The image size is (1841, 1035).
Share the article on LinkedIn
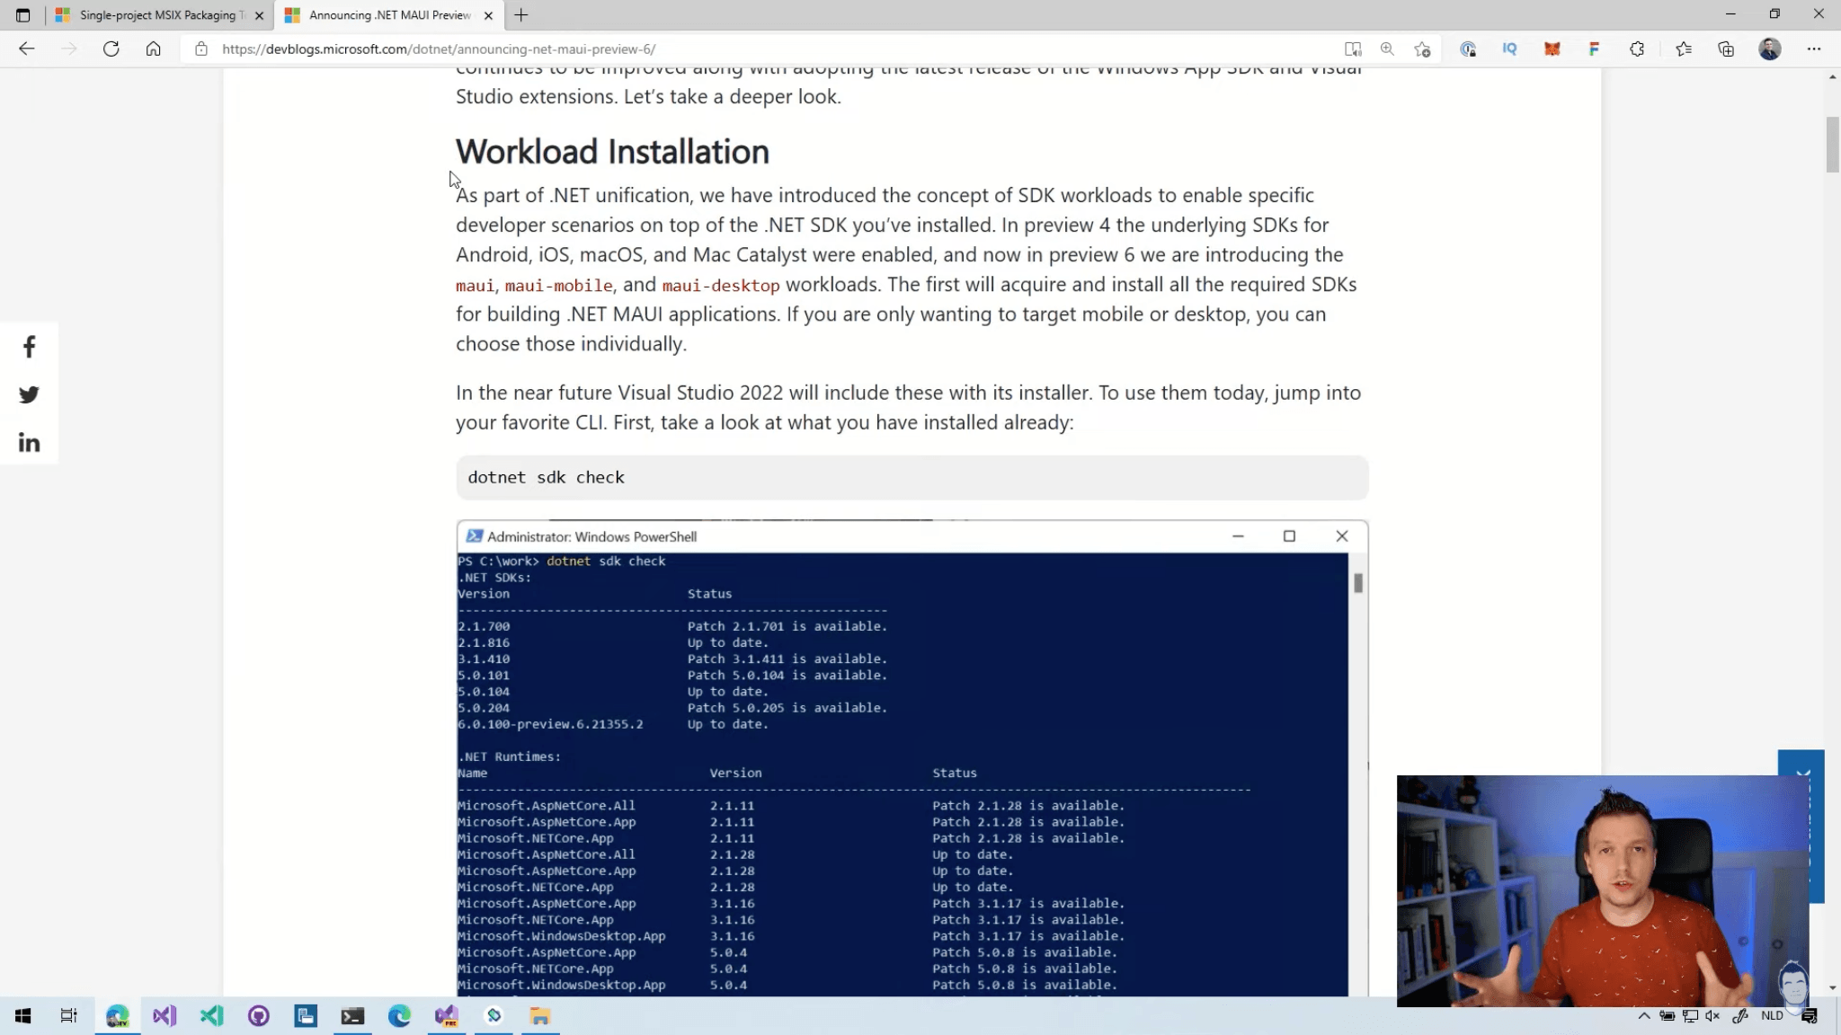tap(29, 442)
